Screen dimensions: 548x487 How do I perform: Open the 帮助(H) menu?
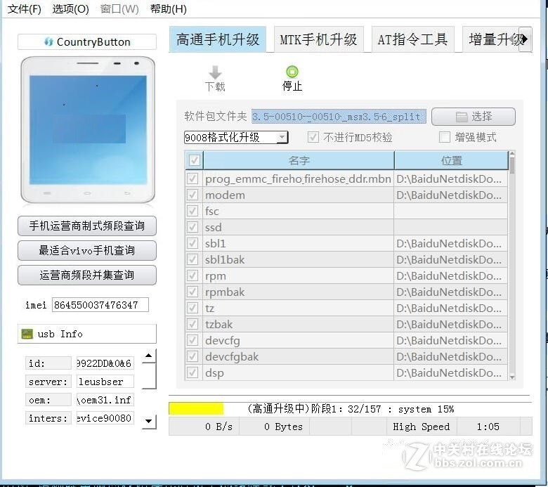tap(168, 8)
